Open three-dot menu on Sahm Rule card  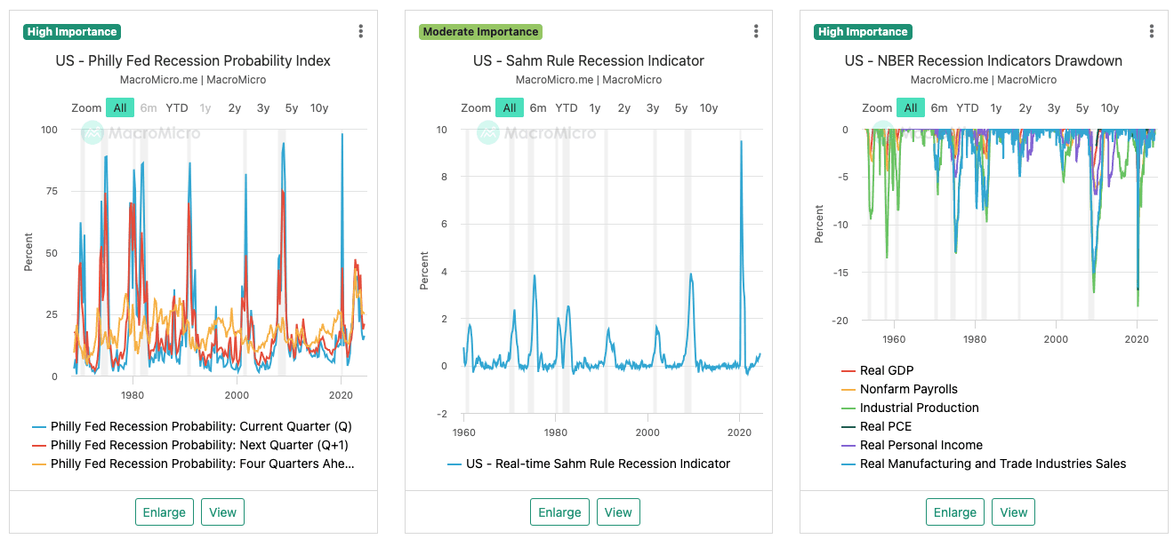pos(756,32)
